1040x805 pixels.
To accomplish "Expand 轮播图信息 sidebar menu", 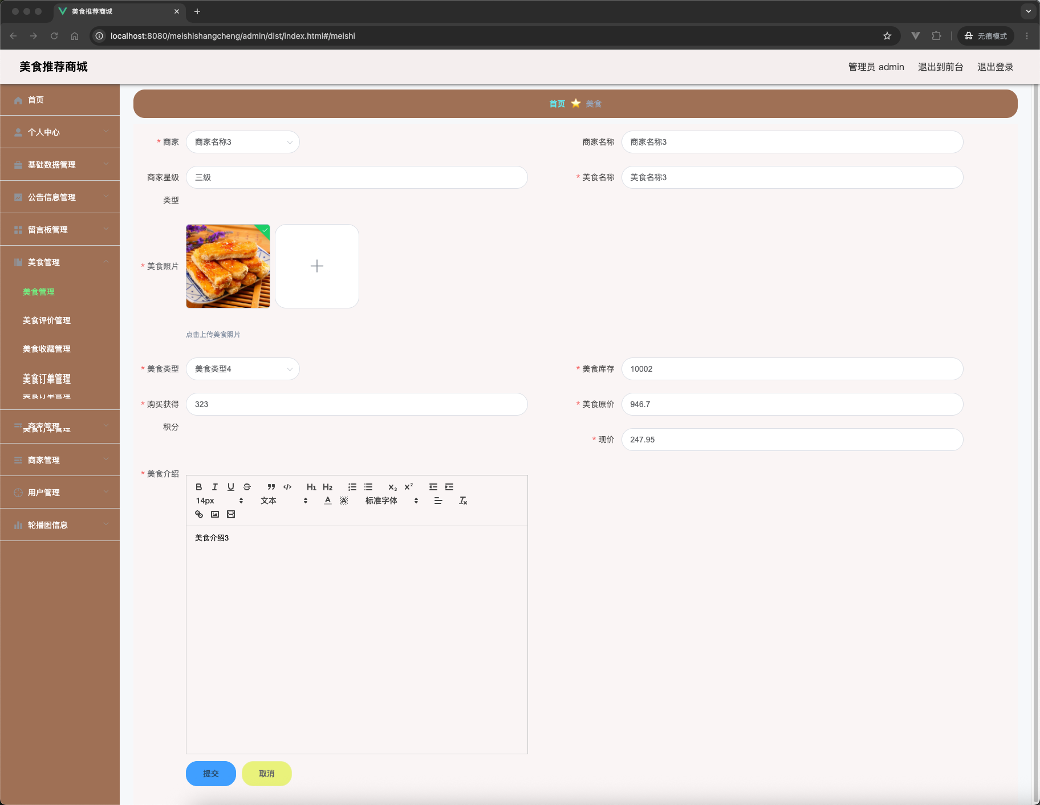I will click(60, 525).
